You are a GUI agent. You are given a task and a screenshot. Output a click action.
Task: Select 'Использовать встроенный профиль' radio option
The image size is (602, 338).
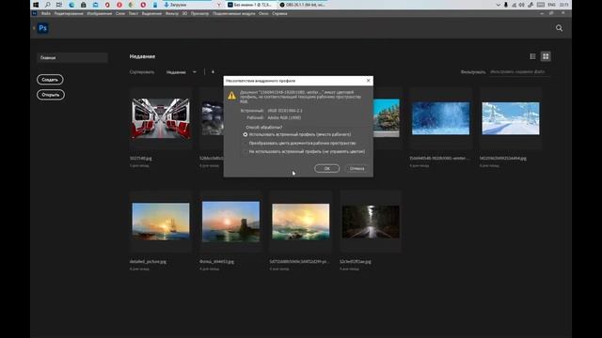pyautogui.click(x=246, y=134)
